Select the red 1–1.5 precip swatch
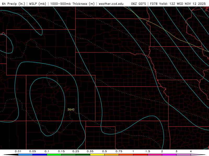The height and width of the screenshot is (156, 209). click(x=141, y=155)
